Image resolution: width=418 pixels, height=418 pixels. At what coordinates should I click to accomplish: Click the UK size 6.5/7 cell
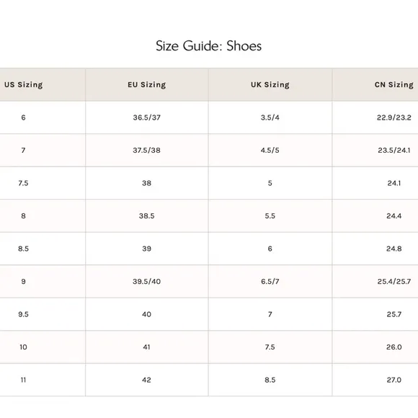click(x=270, y=282)
